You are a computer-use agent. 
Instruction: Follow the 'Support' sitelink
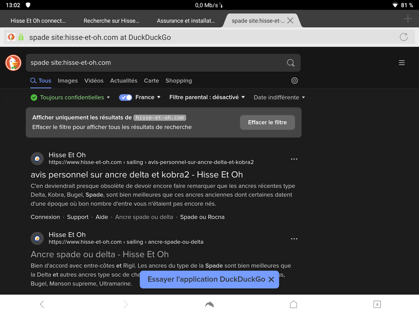78,217
